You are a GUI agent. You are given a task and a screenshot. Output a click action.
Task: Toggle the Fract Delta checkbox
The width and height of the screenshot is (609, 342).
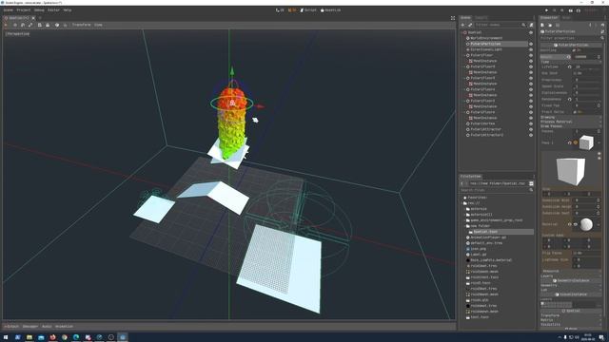coord(575,112)
